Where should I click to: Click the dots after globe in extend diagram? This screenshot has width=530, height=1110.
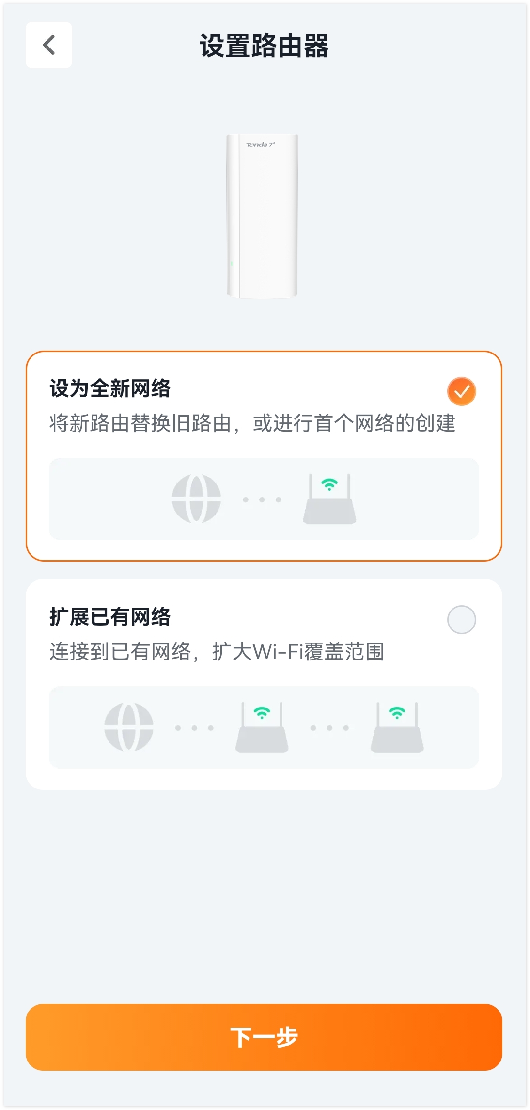coord(194,728)
